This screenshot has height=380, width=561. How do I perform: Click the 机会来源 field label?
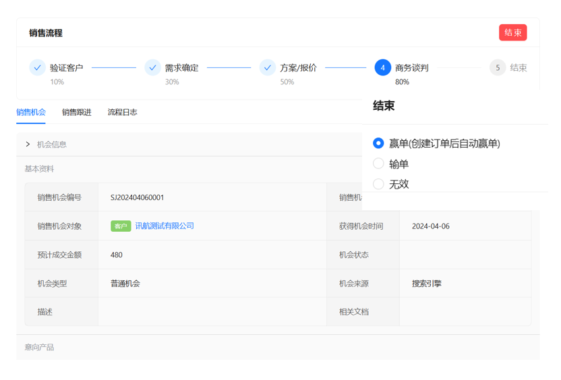pyautogui.click(x=354, y=284)
